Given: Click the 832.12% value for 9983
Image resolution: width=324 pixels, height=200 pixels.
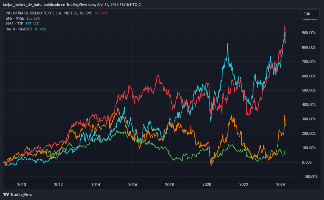Looking at the screenshot, I should pos(32,24).
